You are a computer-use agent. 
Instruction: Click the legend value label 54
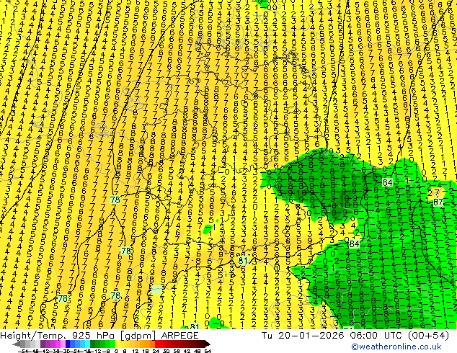tap(207, 351)
